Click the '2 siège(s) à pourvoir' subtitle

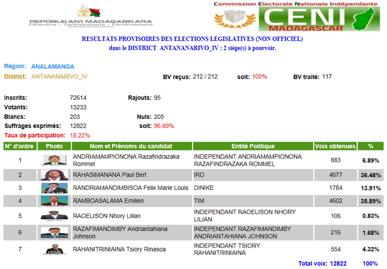point(250,48)
